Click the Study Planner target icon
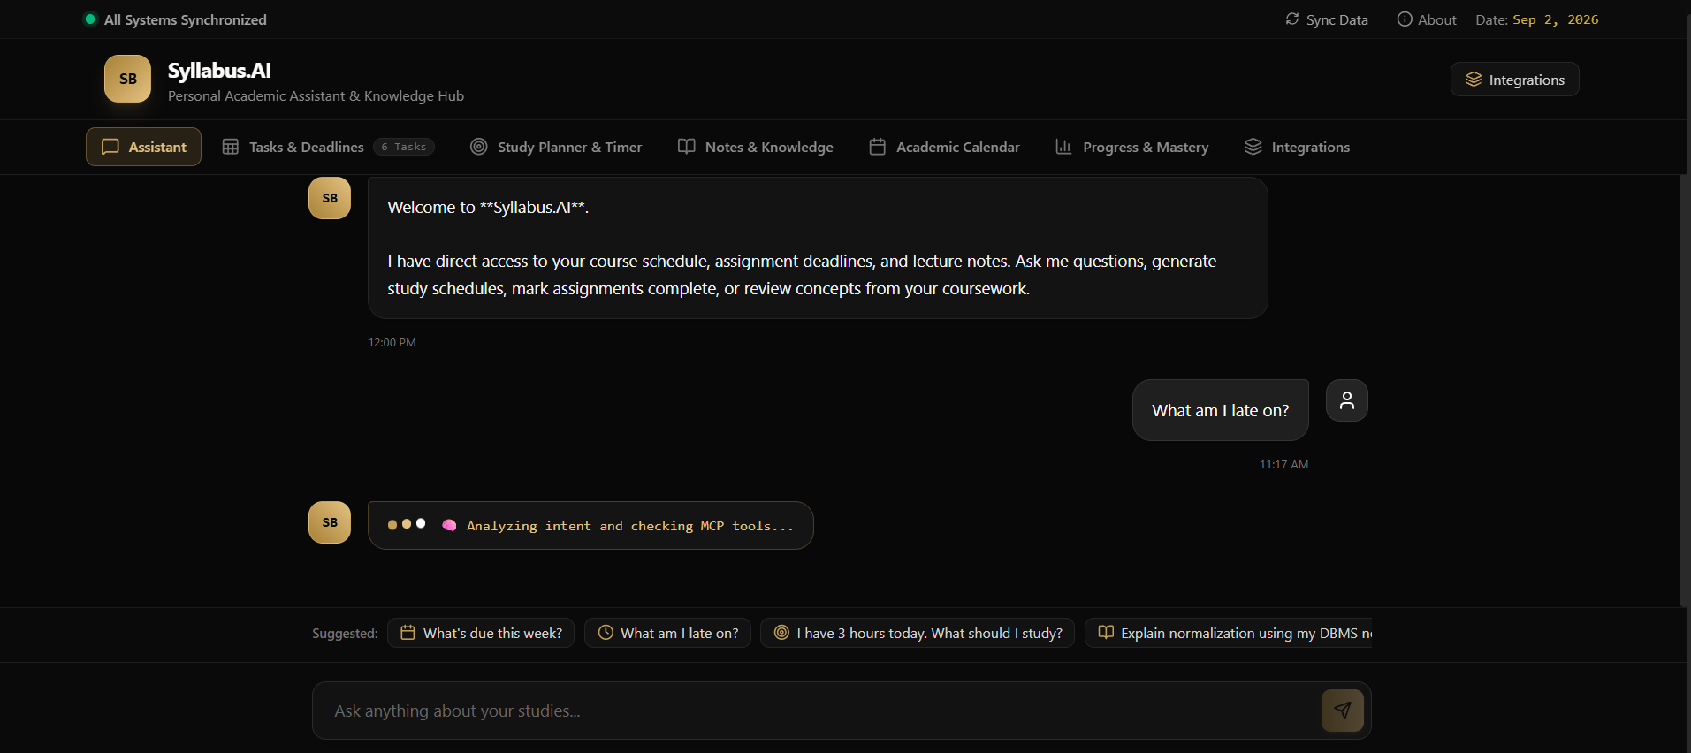The height and width of the screenshot is (753, 1691). point(479,147)
